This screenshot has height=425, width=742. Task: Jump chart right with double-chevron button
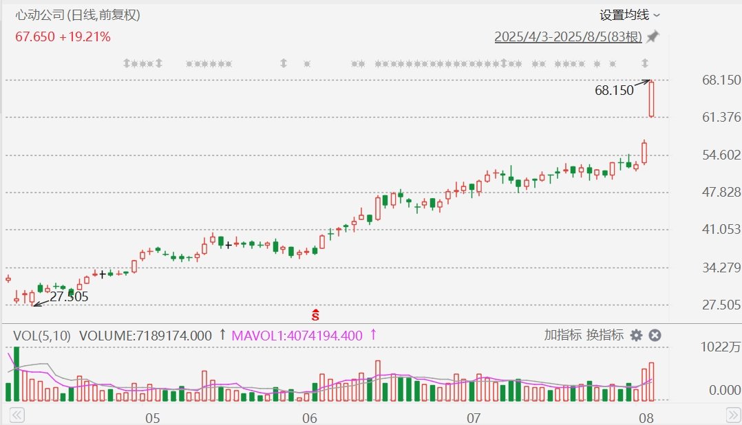(734, 415)
